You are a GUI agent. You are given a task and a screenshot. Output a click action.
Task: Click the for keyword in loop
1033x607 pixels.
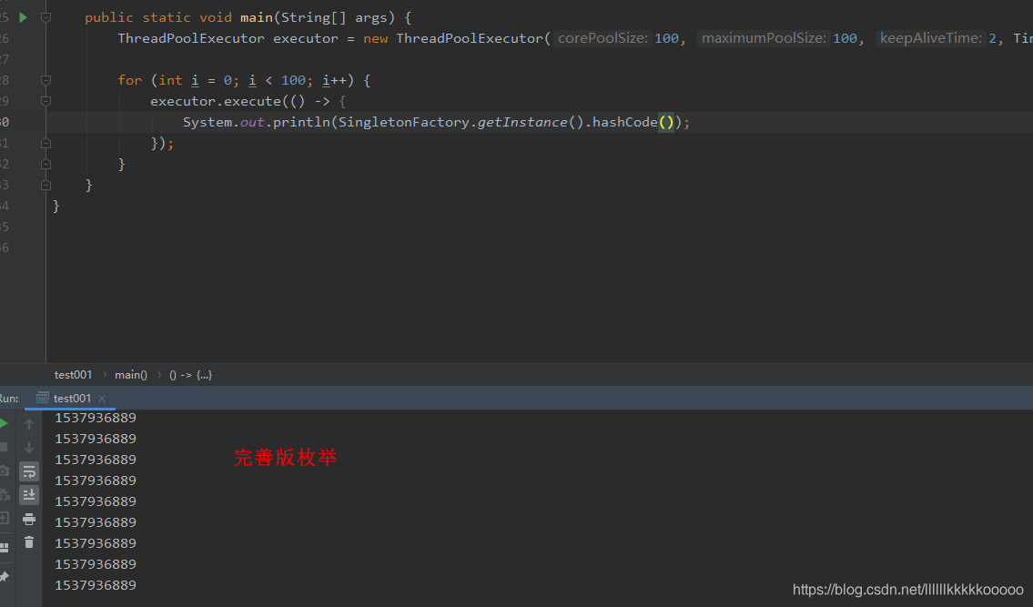pos(130,80)
